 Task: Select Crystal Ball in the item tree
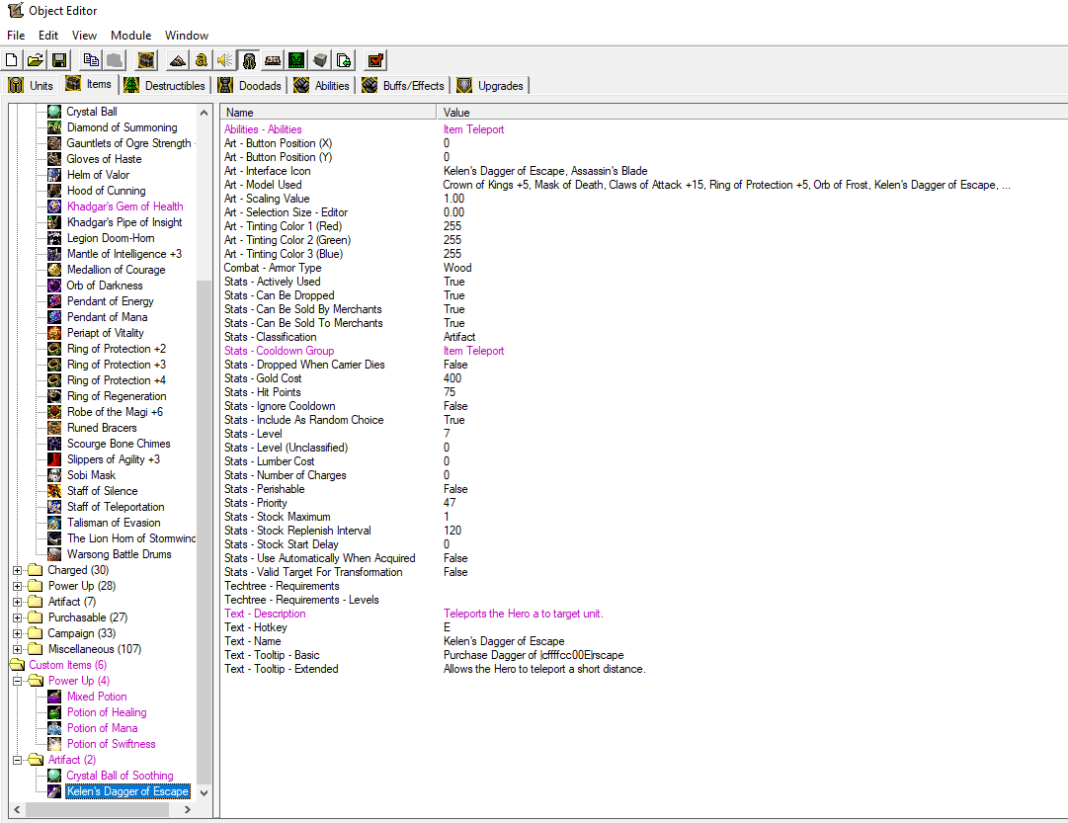91,112
